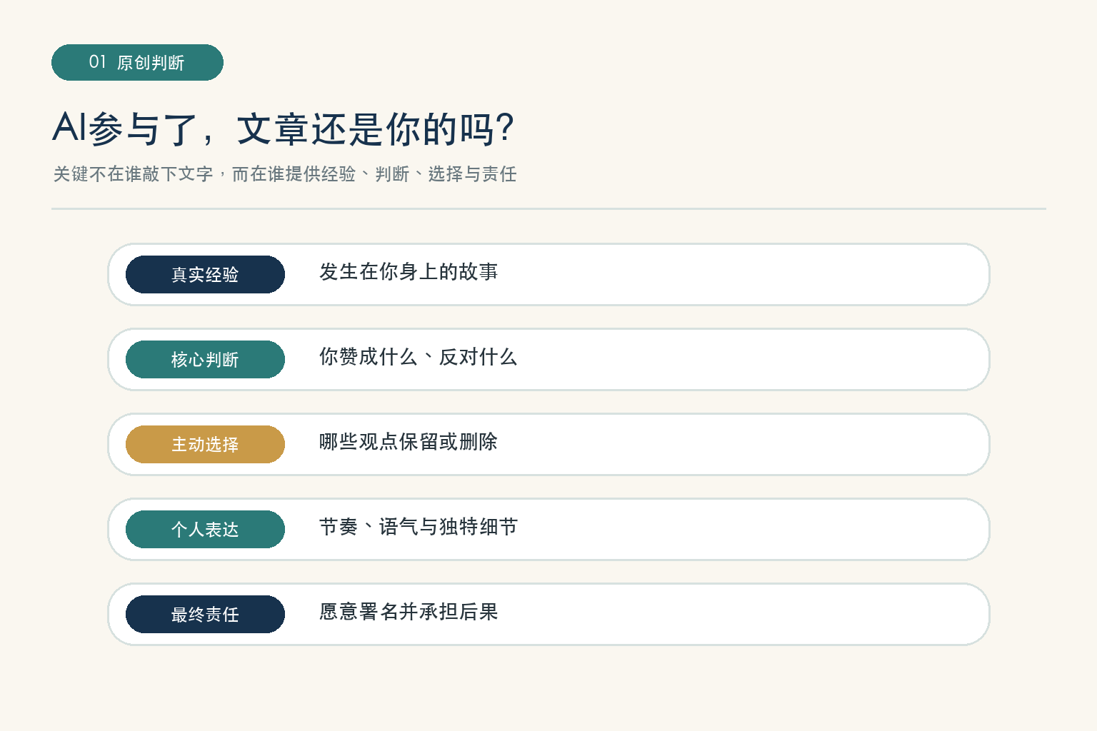Click the golden 主动选择 pill
The width and height of the screenshot is (1097, 731).
coord(205,445)
